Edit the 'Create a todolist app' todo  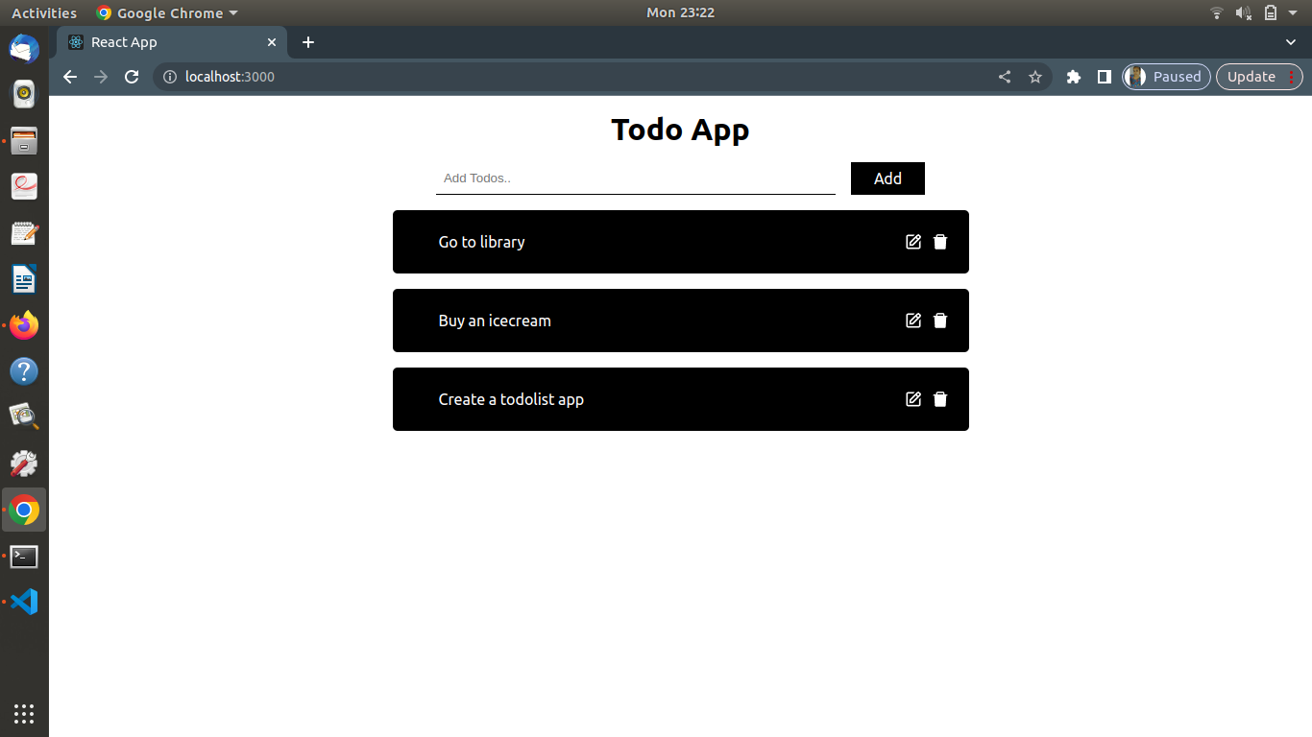pyautogui.click(x=913, y=399)
